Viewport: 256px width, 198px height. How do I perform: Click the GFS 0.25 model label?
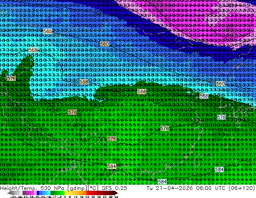(x=114, y=188)
